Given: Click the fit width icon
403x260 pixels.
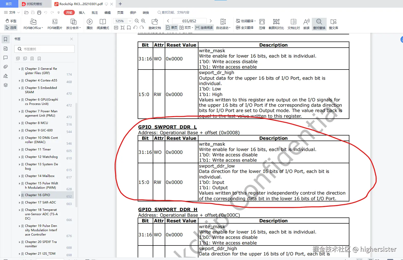Looking at the screenshot, I should click(129, 28).
